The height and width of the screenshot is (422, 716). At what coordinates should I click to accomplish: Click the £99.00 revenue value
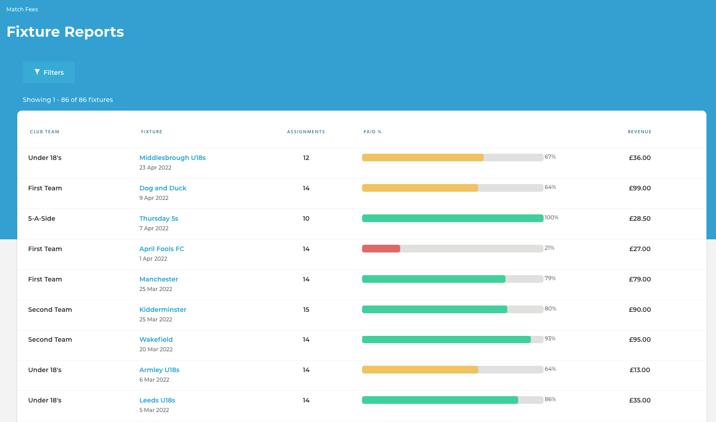(640, 188)
